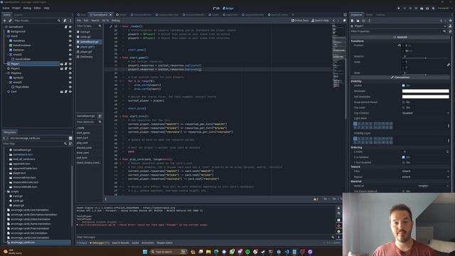This screenshot has width=455, height=256.
Task: Toggle script methods sort icon
Action: tap(100, 116)
